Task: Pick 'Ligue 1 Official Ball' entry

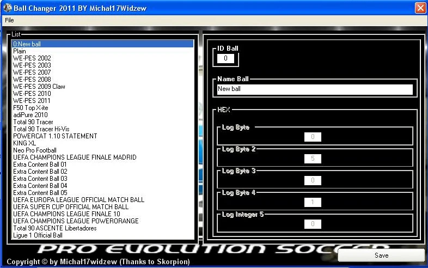Action: (x=102, y=235)
